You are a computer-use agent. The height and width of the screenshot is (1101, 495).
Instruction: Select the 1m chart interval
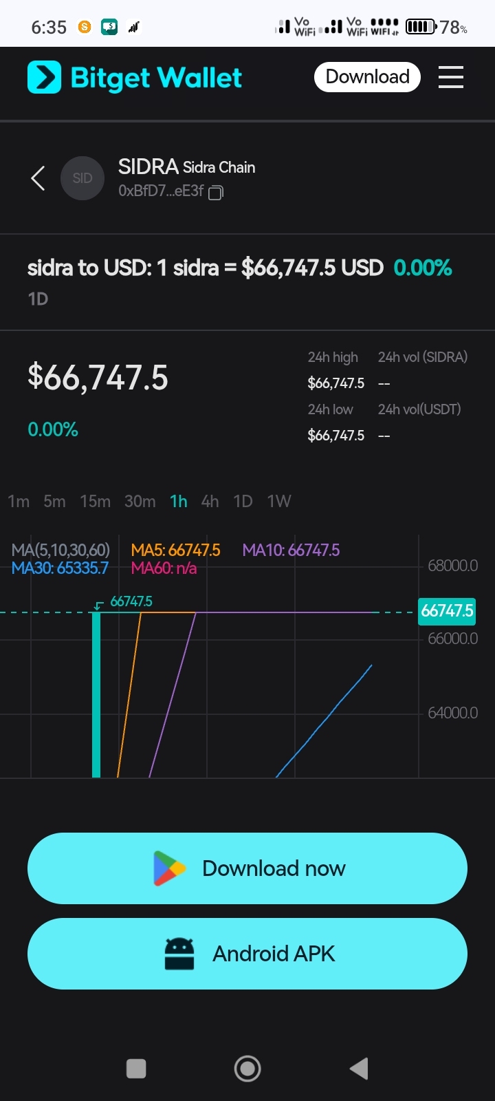click(19, 501)
